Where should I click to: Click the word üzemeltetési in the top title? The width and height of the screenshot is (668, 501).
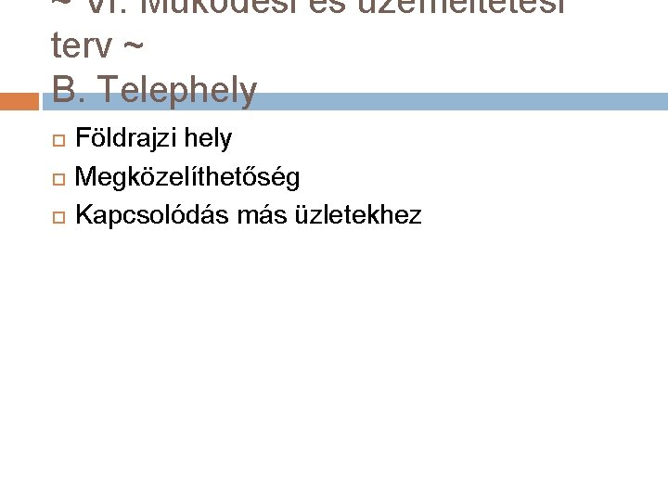tap(462, 7)
